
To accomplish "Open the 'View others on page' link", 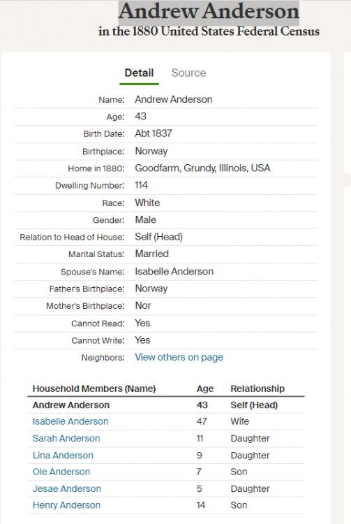I will tap(179, 357).
